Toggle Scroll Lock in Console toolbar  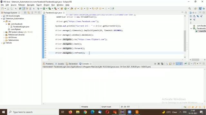(x=170, y=64)
